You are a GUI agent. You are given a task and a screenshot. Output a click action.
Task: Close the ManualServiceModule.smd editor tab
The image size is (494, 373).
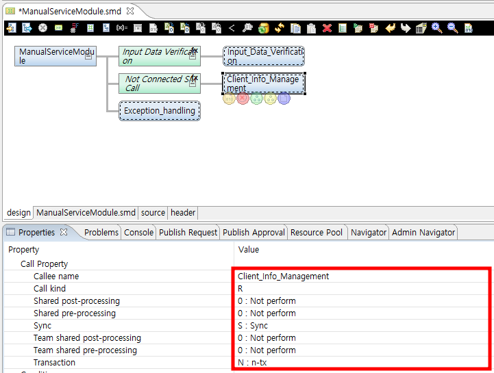pos(130,12)
